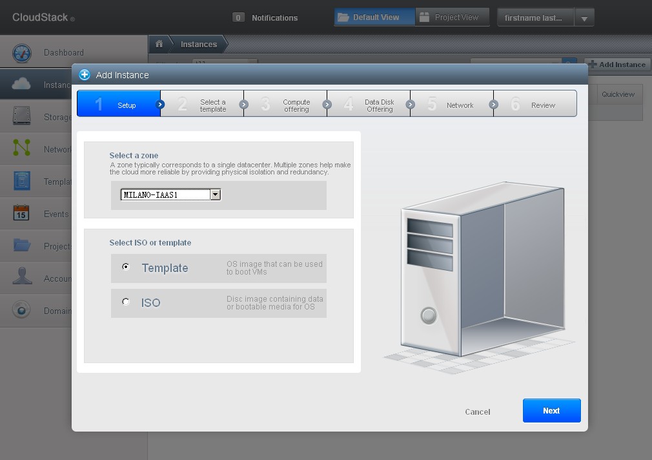Expand the user account dropdown arrow
This screenshot has width=652, height=460.
(584, 18)
